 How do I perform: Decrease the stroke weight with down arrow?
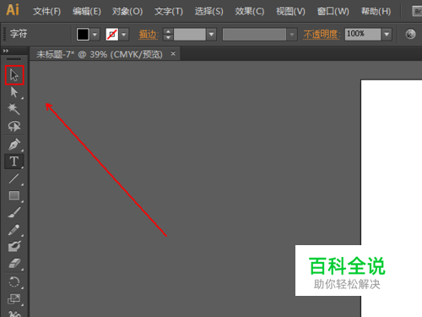(168, 37)
